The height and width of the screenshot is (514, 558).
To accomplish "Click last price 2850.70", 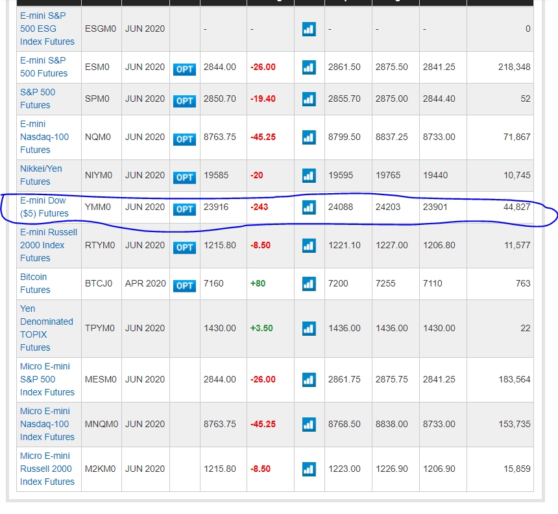I will [x=219, y=99].
